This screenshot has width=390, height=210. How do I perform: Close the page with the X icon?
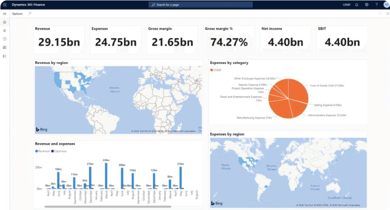[x=388, y=13]
